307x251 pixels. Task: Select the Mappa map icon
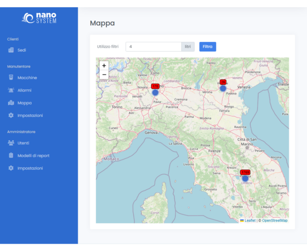pyautogui.click(x=11, y=103)
